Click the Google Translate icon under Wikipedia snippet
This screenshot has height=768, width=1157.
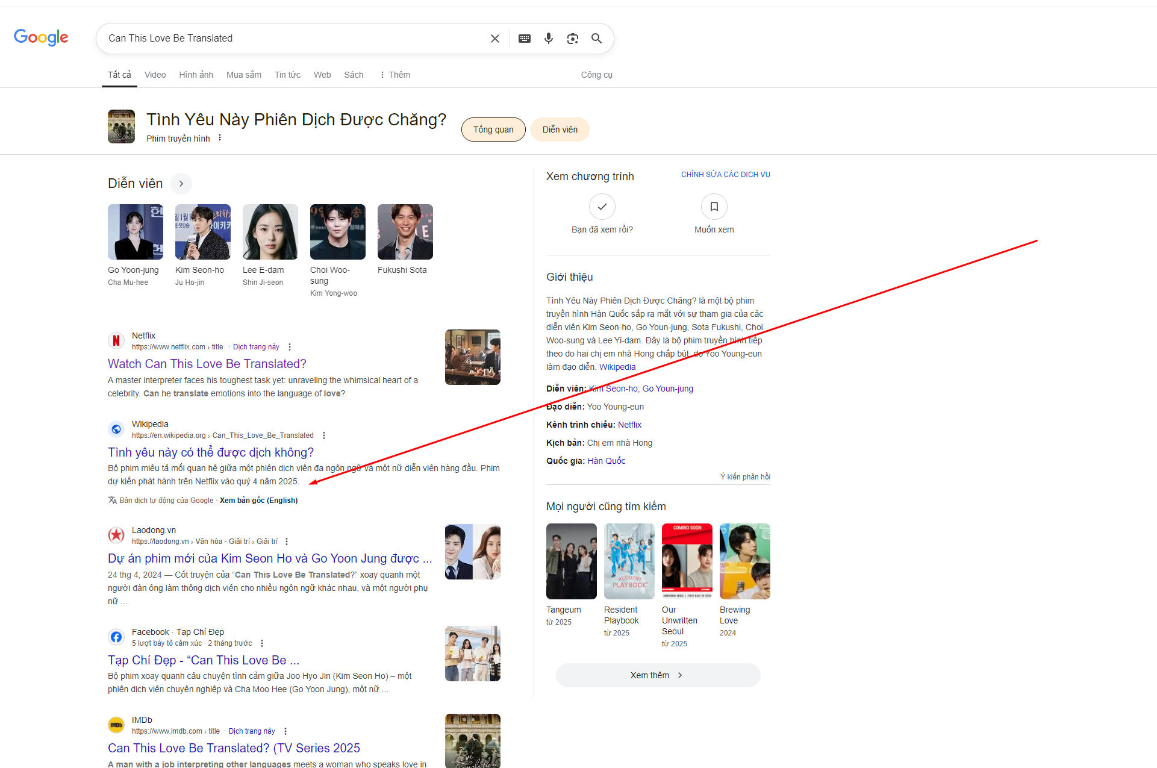113,501
